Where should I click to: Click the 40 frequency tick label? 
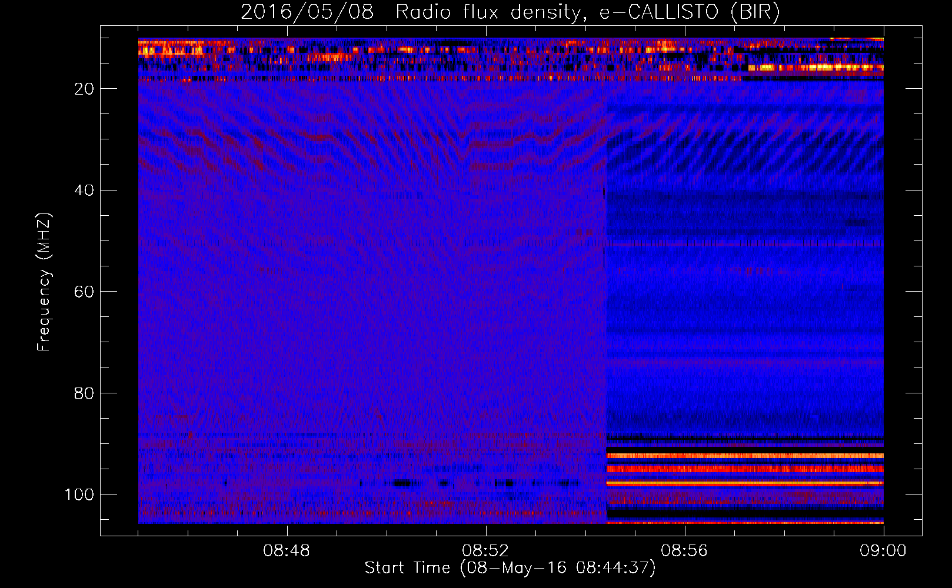coord(84,191)
